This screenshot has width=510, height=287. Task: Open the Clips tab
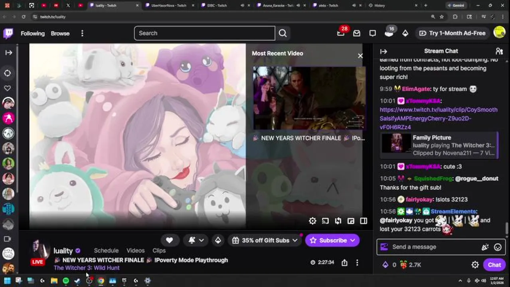tap(159, 250)
